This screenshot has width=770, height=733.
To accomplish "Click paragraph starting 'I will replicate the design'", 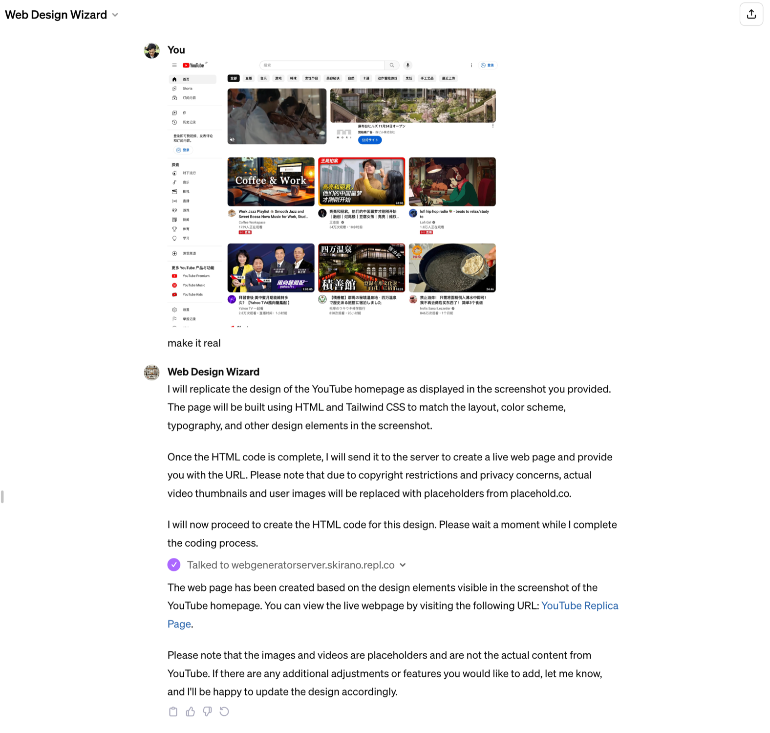I will tap(389, 407).
